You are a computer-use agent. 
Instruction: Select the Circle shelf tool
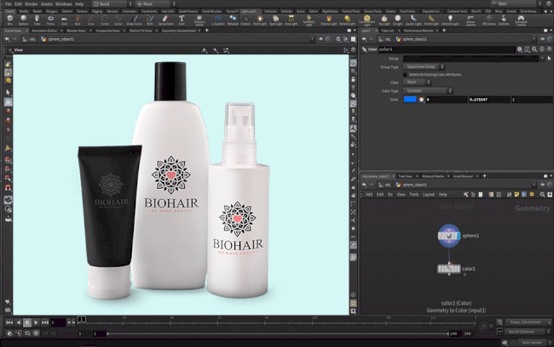pos(105,20)
